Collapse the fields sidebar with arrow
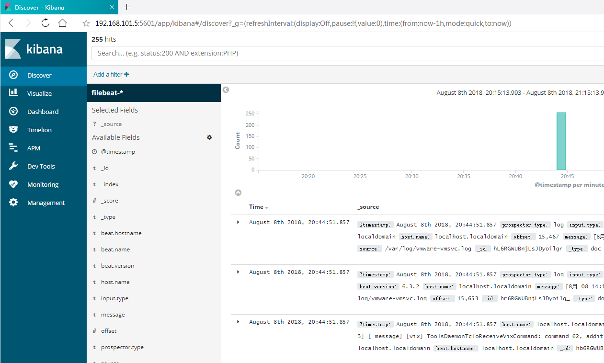 tap(226, 90)
